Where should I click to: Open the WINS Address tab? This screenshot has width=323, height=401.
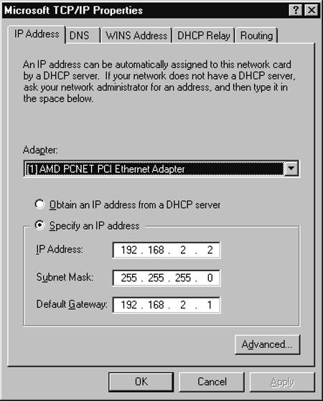pyautogui.click(x=136, y=35)
